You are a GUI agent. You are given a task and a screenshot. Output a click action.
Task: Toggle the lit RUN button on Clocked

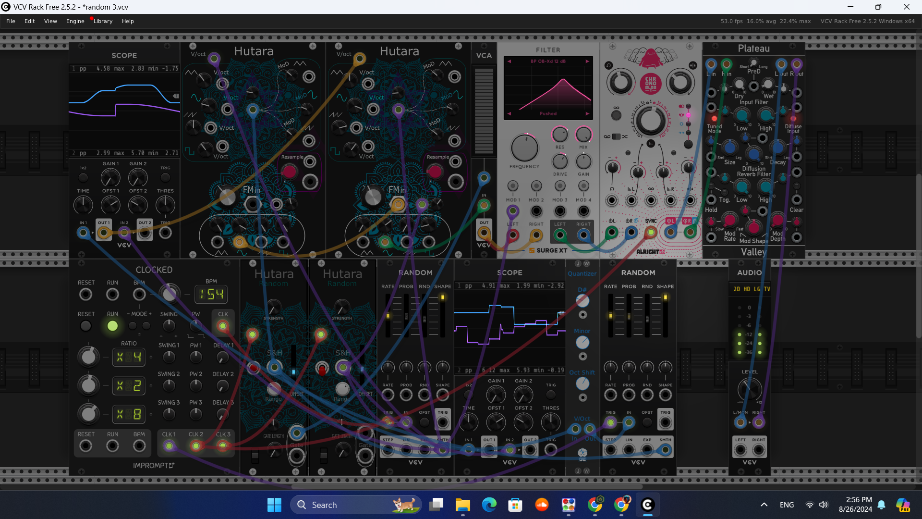[x=112, y=326]
